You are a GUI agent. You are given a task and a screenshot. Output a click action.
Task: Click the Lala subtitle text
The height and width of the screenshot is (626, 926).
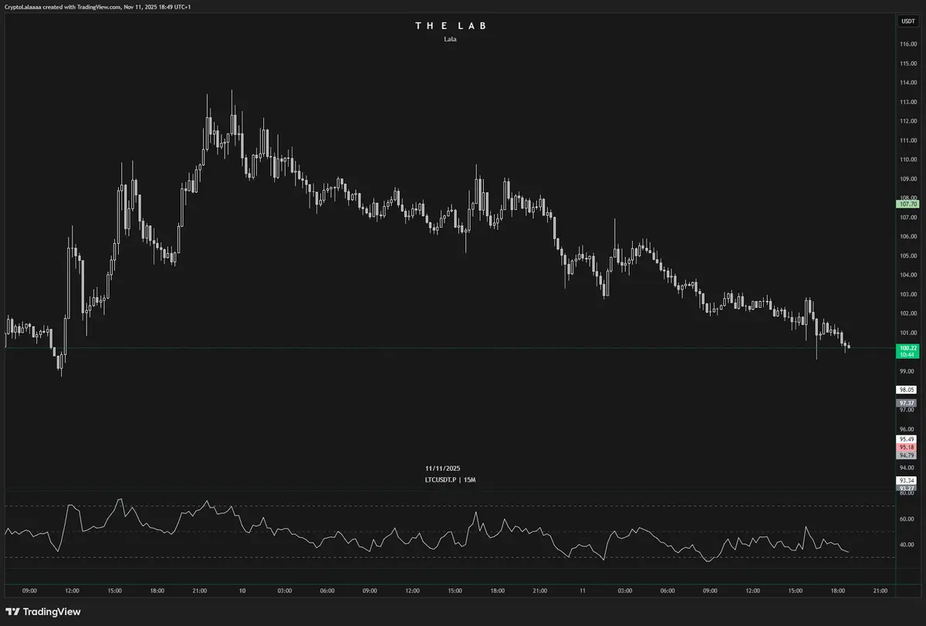coord(451,39)
